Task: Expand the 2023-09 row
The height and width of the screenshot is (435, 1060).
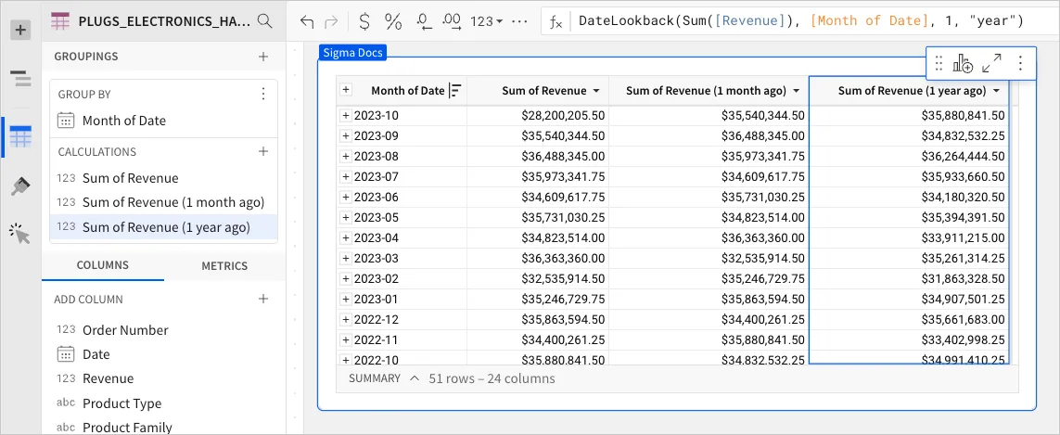Action: tap(345, 136)
